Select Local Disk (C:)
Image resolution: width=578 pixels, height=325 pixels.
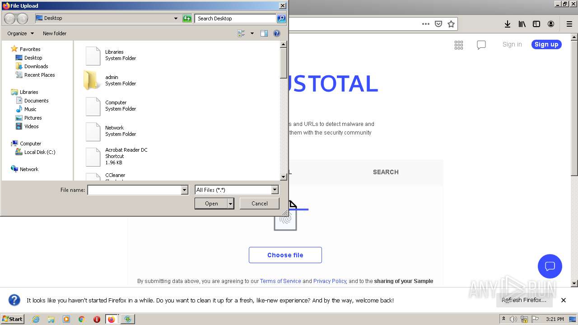[x=40, y=152]
